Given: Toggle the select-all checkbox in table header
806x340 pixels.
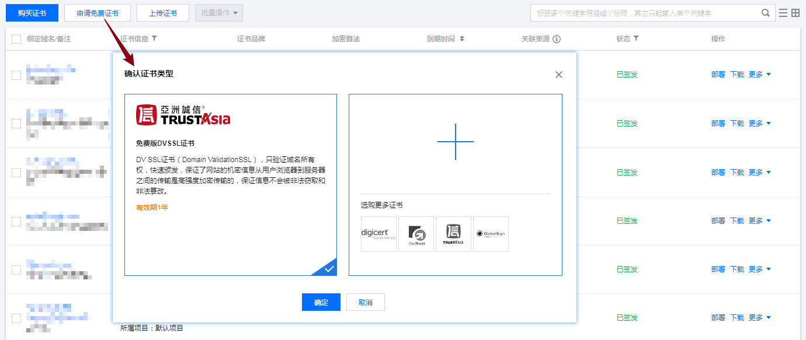Looking at the screenshot, I should [x=16, y=39].
